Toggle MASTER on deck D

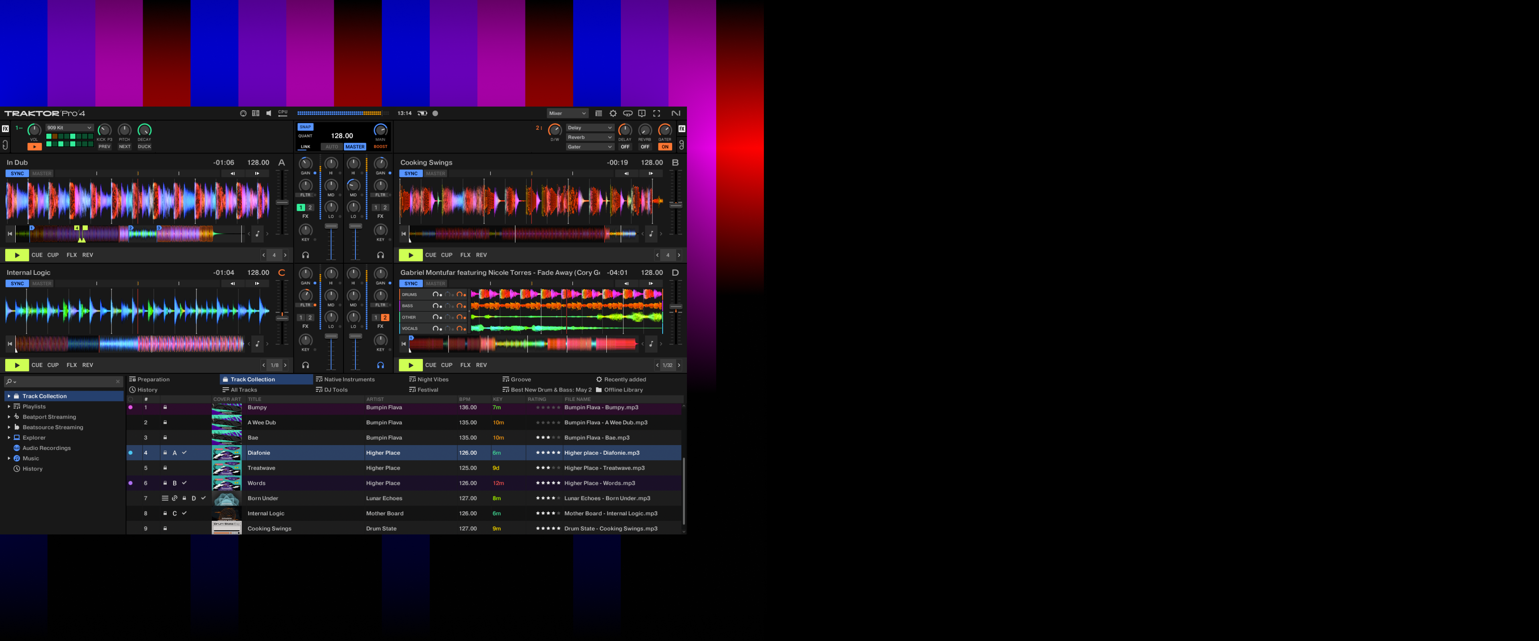point(436,284)
